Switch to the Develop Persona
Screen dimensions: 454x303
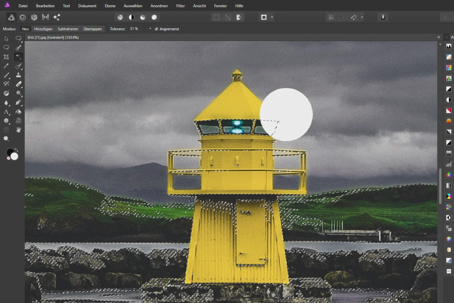coord(34,17)
